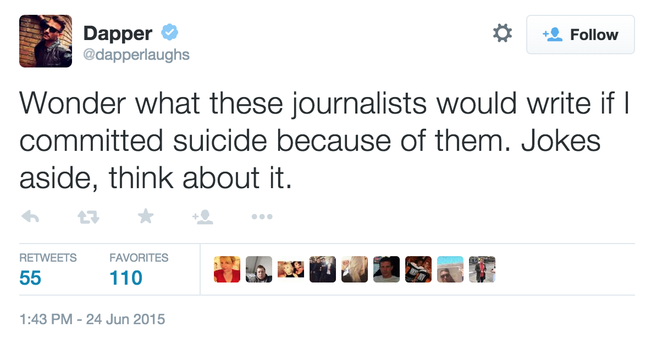Screen dimensions: 651x339
Task: Click the reply arrow icon
Action: [30, 216]
